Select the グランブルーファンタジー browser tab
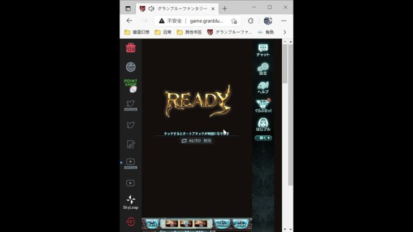The height and width of the screenshot is (232, 413). pos(177,8)
